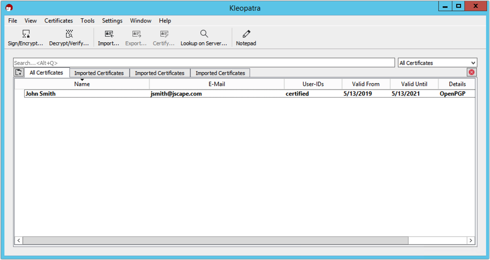Image resolution: width=490 pixels, height=260 pixels.
Task: Click the Import certificate icon
Action: point(109,34)
